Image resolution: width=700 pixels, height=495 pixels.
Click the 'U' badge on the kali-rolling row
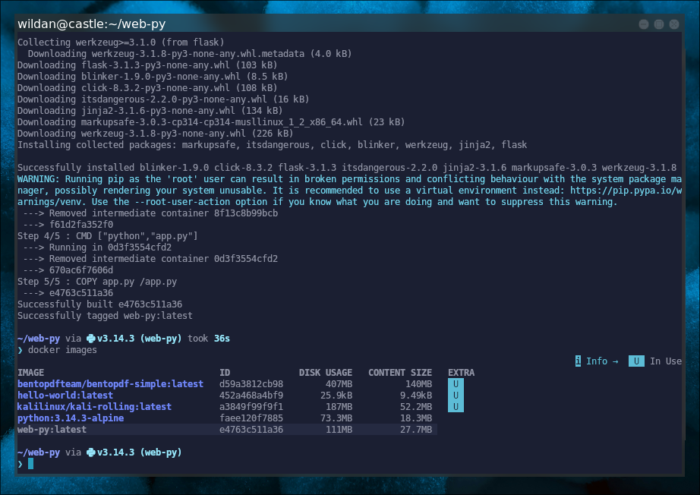point(455,407)
